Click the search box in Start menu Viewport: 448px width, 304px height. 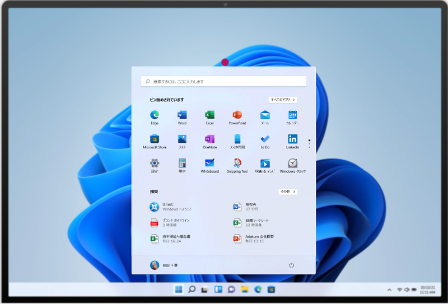pos(223,81)
